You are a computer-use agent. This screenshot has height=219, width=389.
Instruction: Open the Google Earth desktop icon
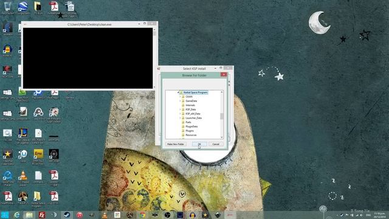tap(23, 7)
